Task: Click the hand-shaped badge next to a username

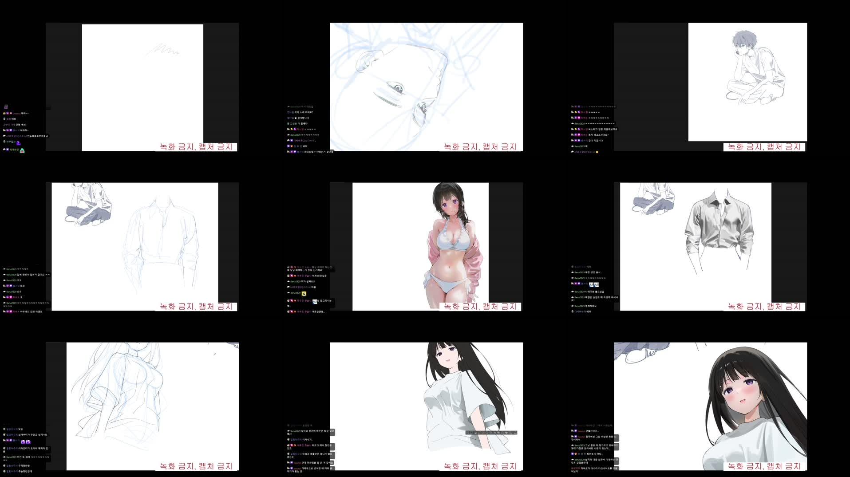Action: (4, 130)
